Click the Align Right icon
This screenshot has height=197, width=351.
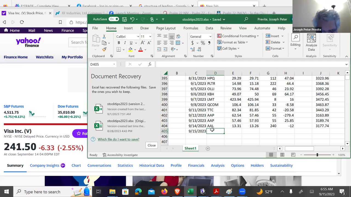tap(172, 43)
